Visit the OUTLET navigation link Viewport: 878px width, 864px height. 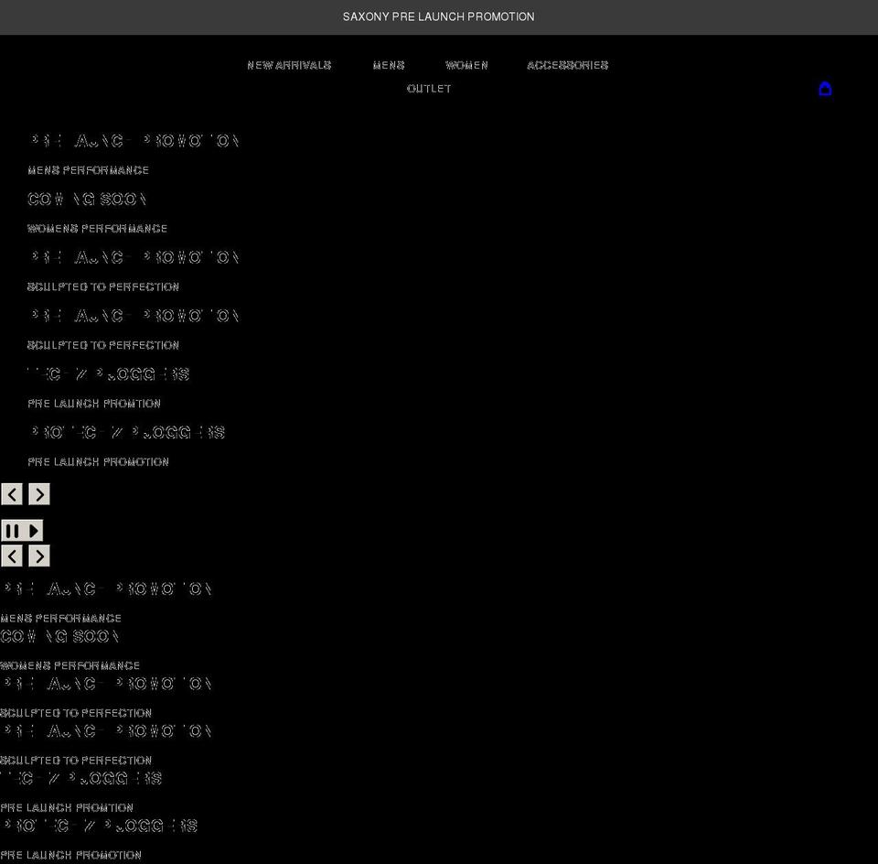click(x=429, y=89)
